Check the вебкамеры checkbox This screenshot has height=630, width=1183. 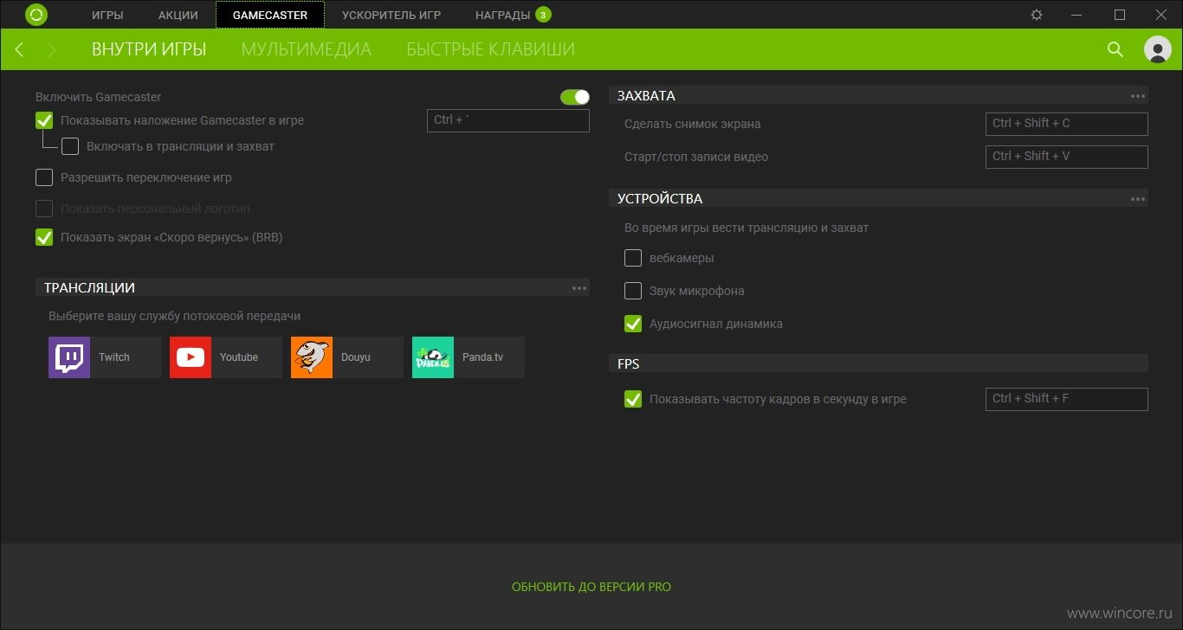[x=633, y=258]
